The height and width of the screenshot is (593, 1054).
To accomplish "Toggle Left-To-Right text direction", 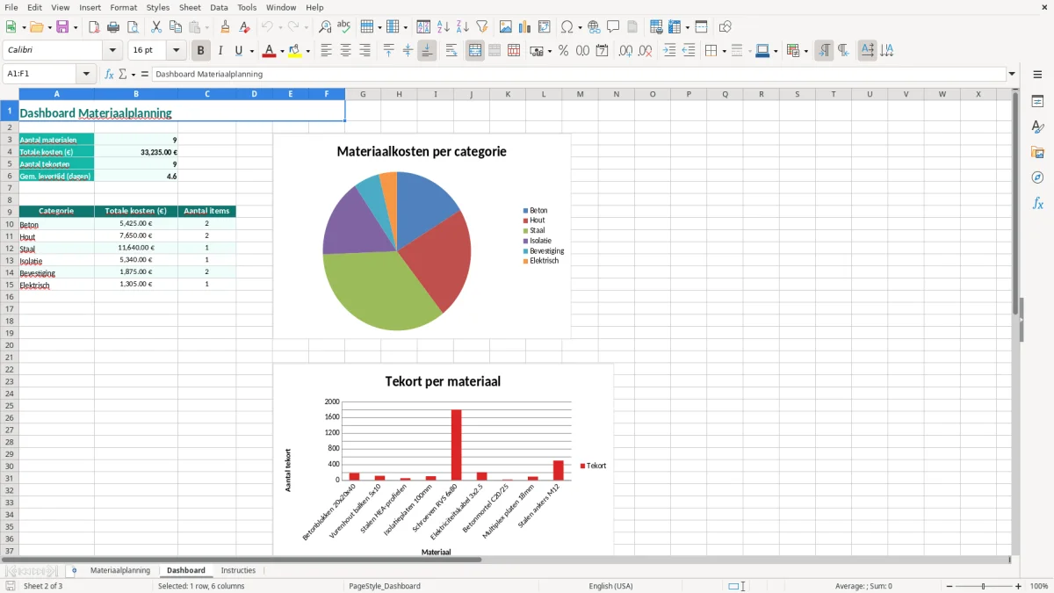I will tap(824, 51).
